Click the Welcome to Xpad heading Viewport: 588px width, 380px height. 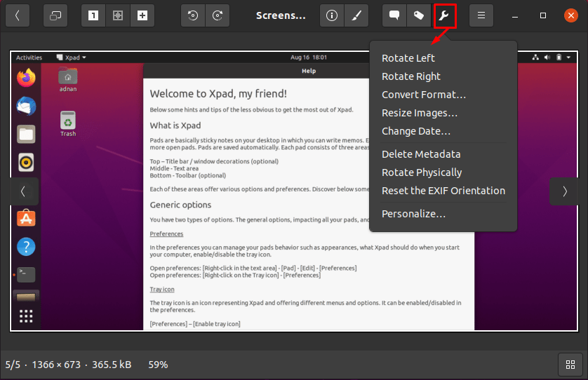click(x=218, y=94)
